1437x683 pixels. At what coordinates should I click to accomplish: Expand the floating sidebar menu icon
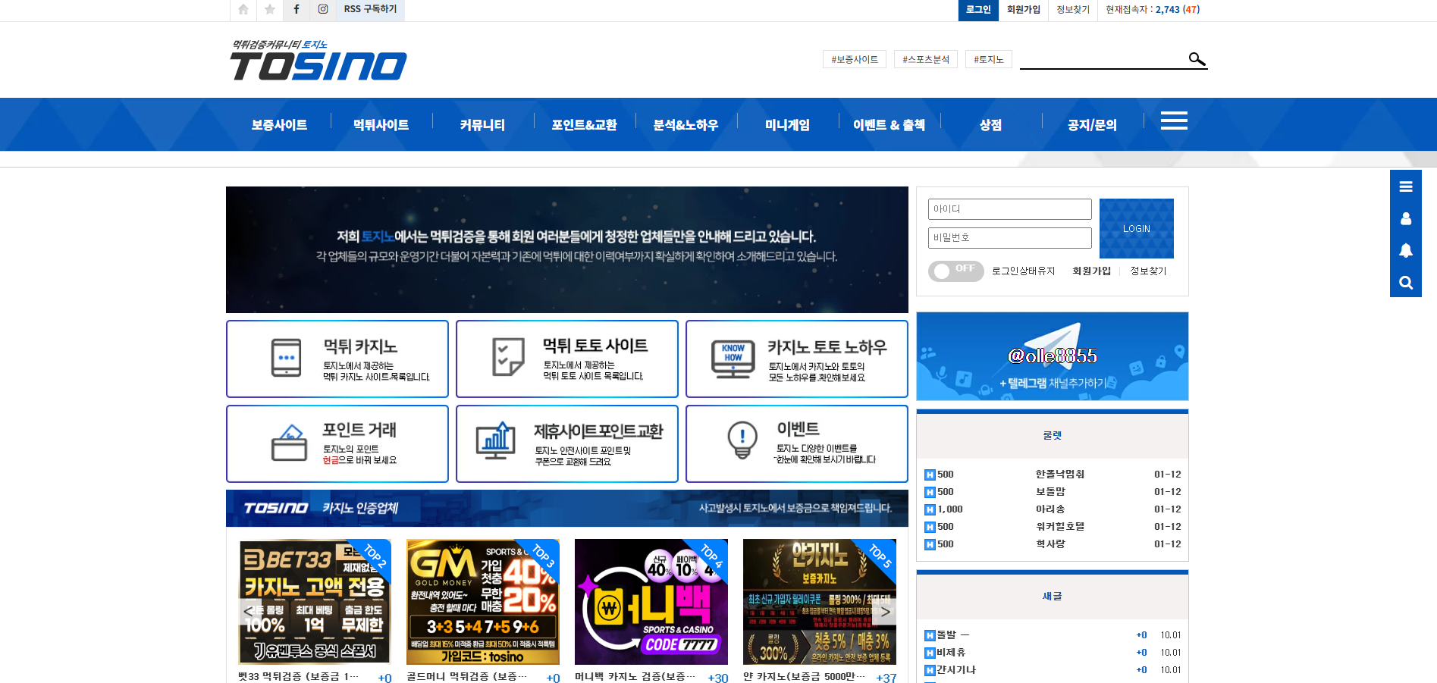click(x=1405, y=186)
